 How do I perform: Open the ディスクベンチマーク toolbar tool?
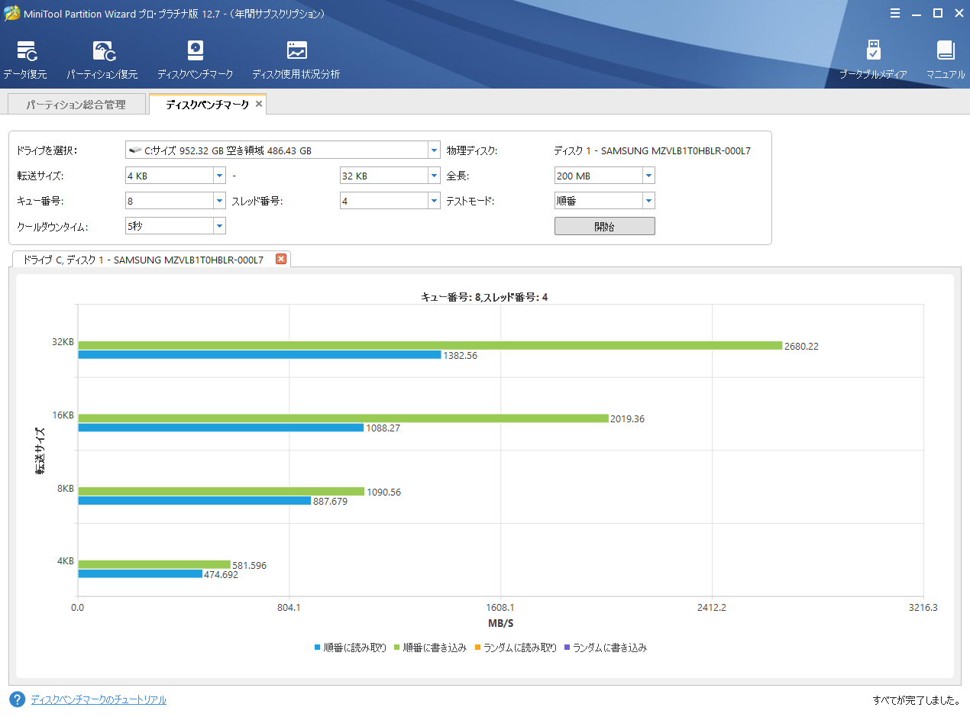tap(195, 60)
